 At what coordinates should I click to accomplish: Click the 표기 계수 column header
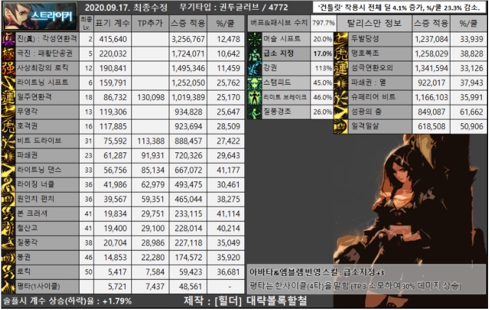[x=112, y=23]
